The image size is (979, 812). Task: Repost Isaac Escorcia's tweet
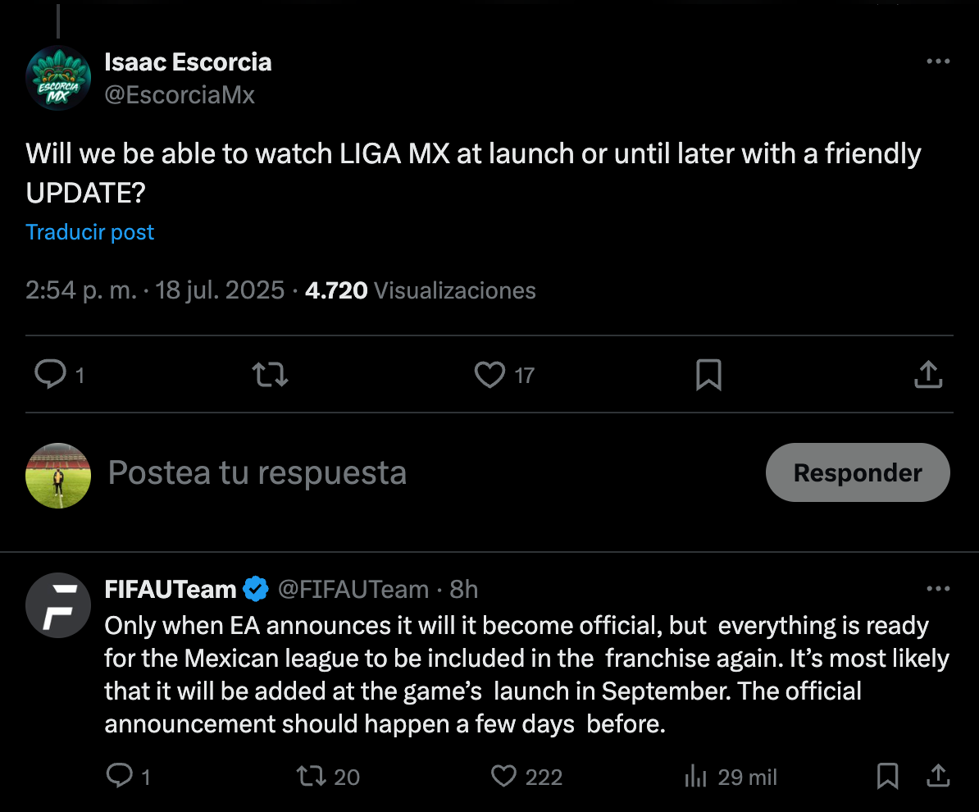tap(270, 375)
